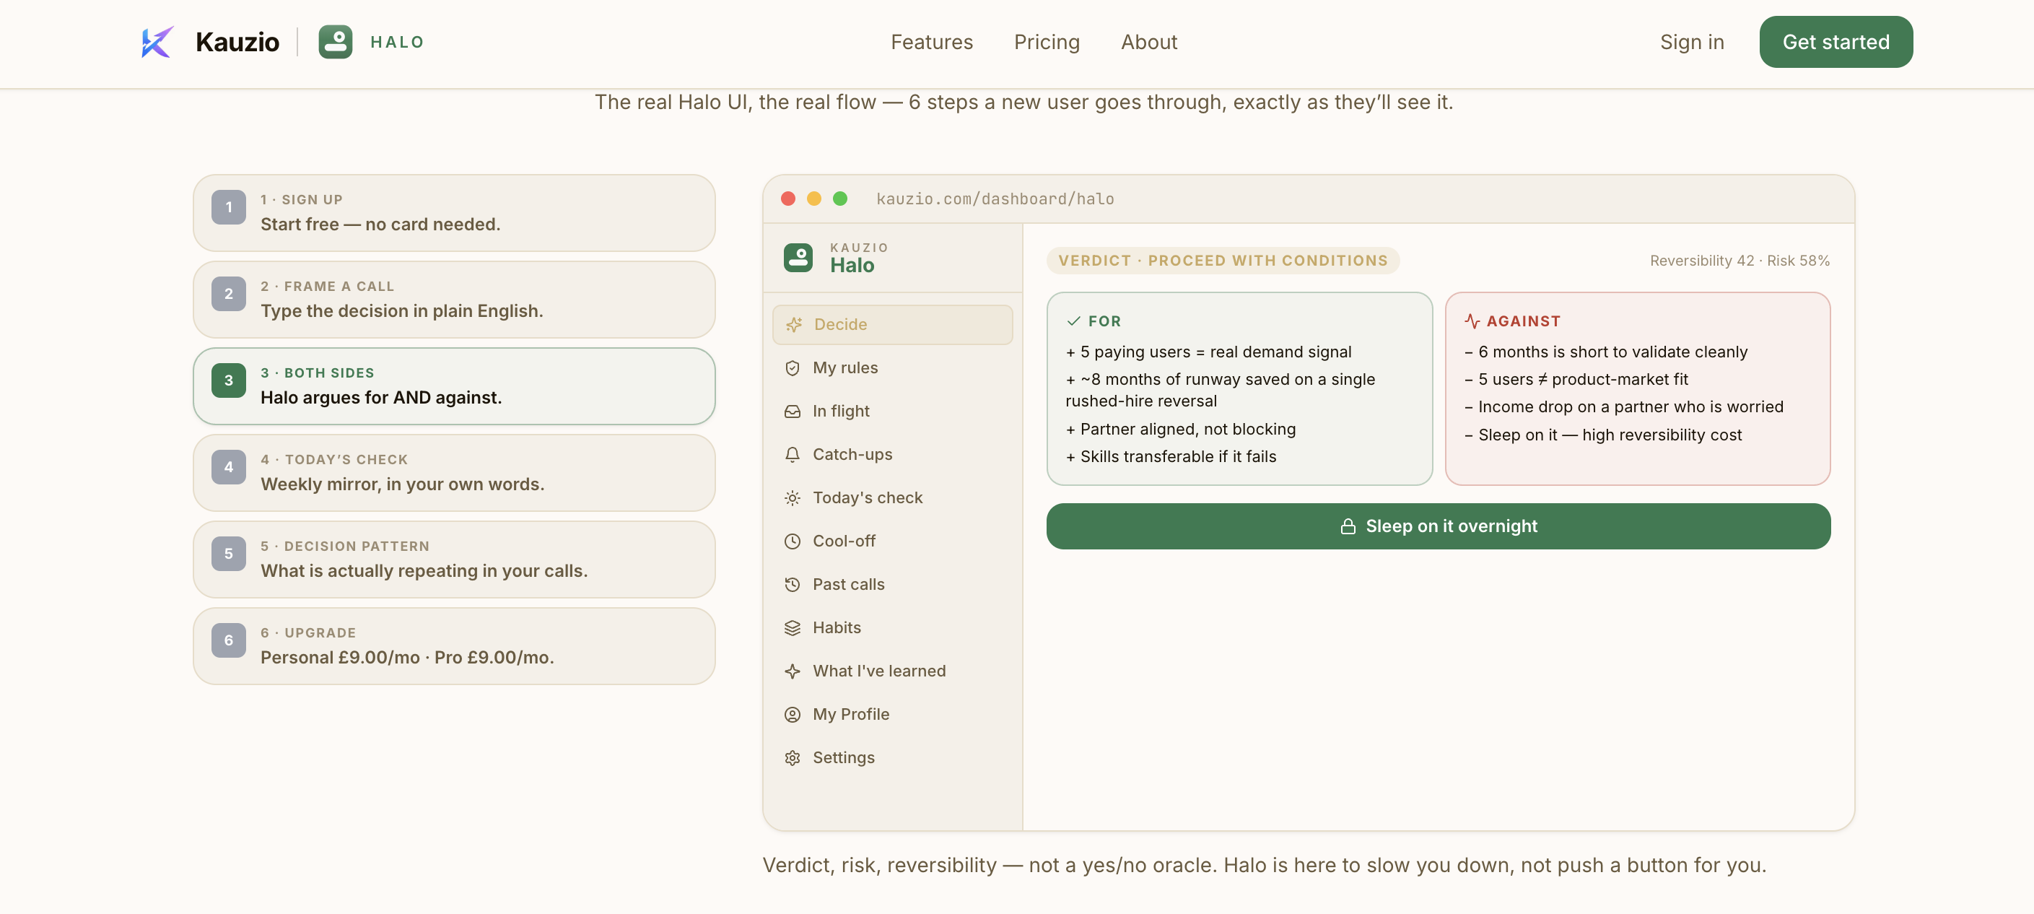This screenshot has width=2034, height=914.
Task: Click the Decide sparkle icon
Action: (793, 325)
